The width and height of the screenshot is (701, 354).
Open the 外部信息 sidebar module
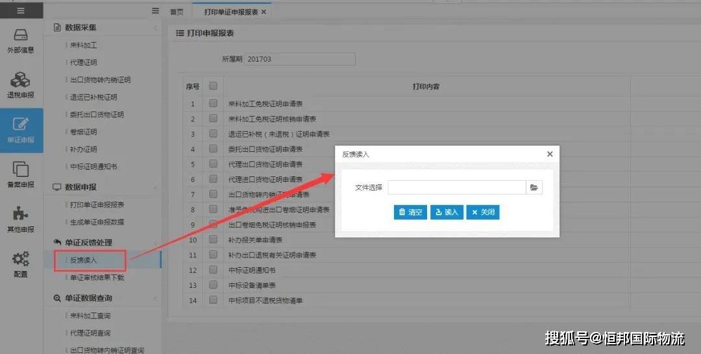21,41
